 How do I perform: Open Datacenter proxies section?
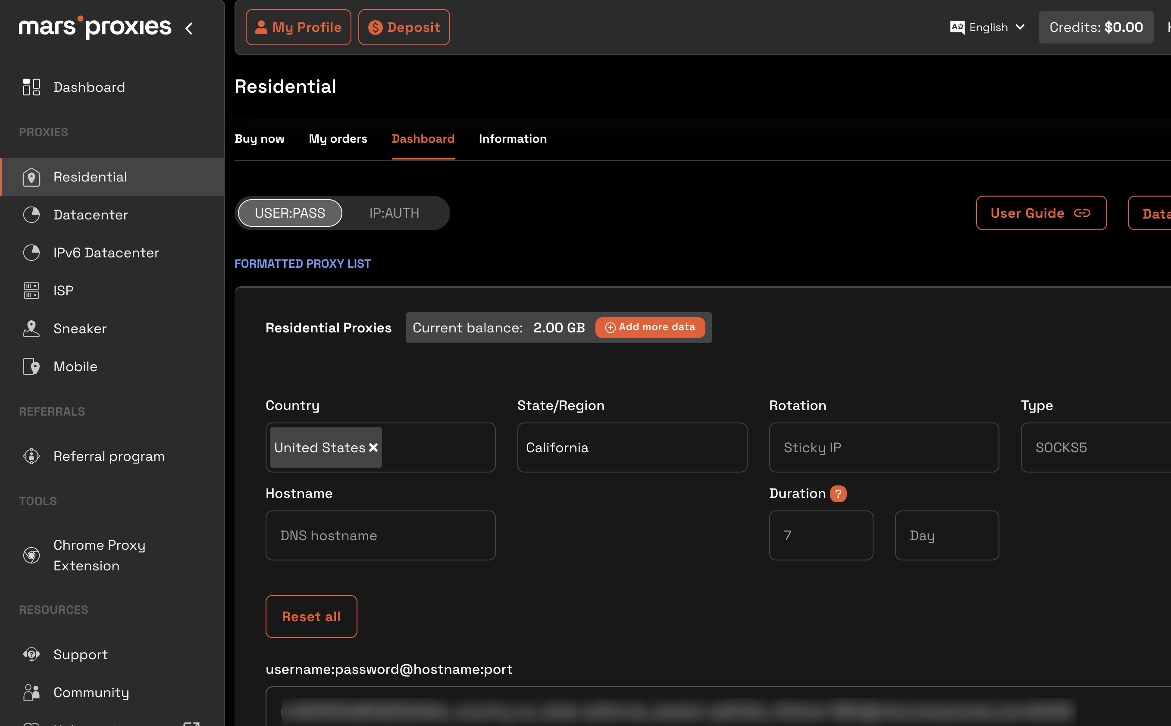113,215
